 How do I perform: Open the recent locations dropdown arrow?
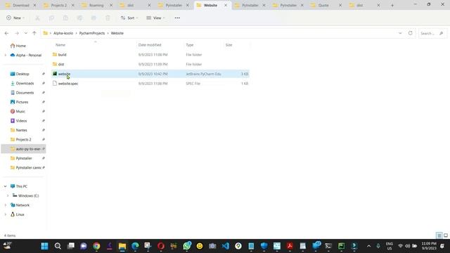[x=25, y=33]
